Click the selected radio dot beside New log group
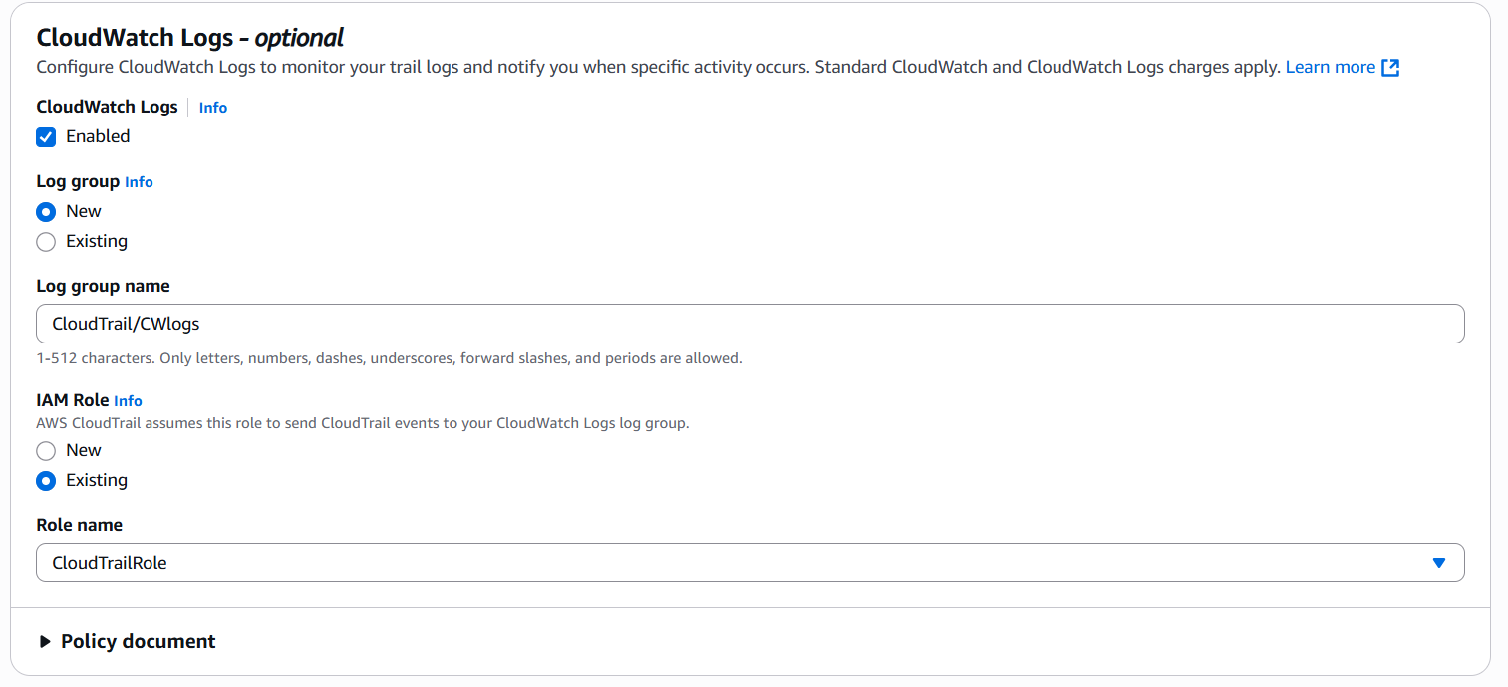Image resolution: width=1508 pixels, height=687 pixels. coord(45,211)
